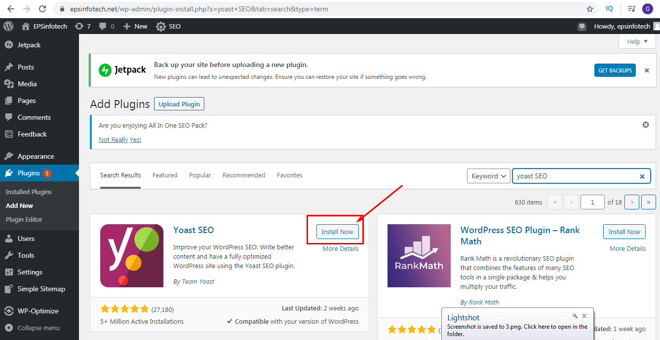Click the Yoast SEO plugin logo

(x=132, y=256)
